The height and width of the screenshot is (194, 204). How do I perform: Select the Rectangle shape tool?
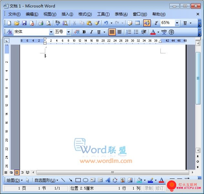click(x=78, y=180)
